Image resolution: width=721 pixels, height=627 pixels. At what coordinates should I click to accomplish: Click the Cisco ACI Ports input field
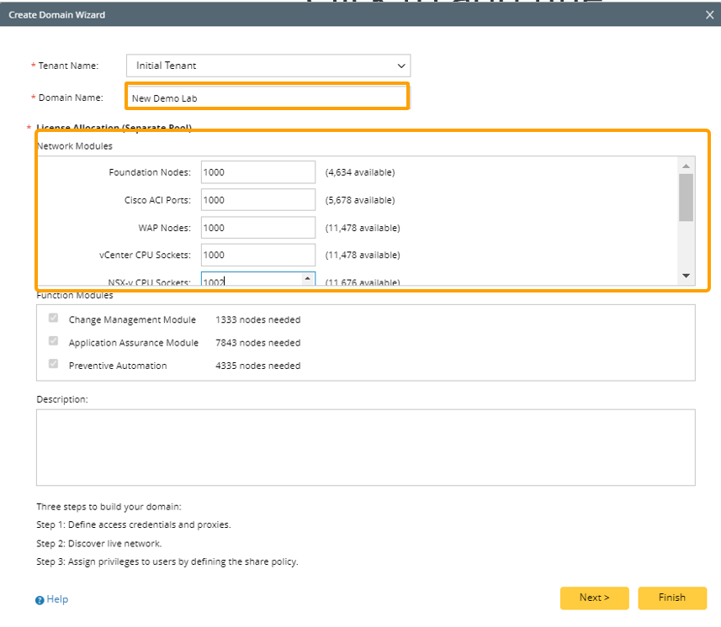[257, 200]
